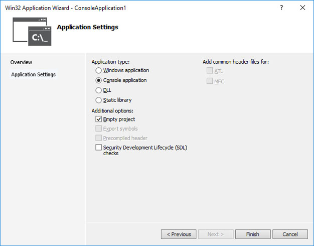This screenshot has width=314, height=246.
Task: Finish the Win32 Application Wizard
Action: [x=253, y=234]
